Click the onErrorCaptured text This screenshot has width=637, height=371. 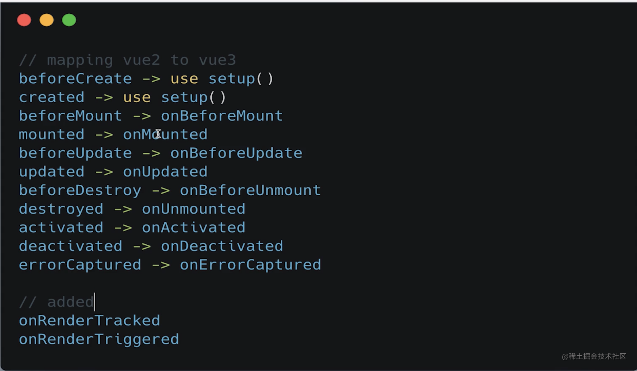pos(250,264)
